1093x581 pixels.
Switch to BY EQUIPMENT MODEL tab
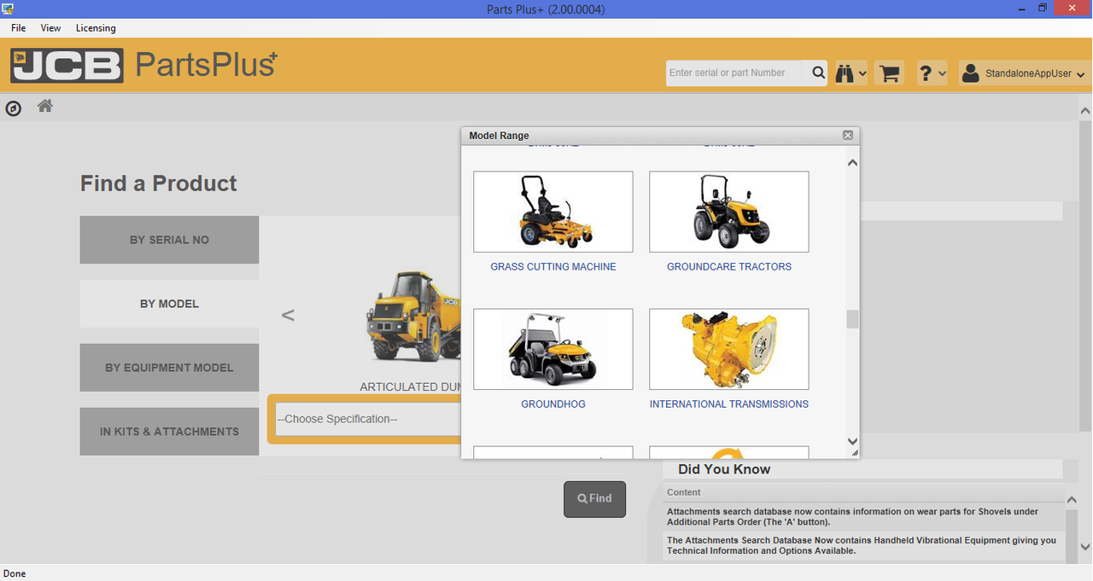[169, 368]
